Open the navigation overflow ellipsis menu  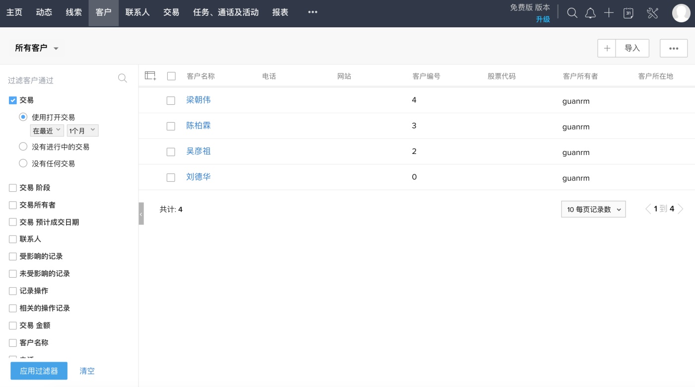pos(313,12)
